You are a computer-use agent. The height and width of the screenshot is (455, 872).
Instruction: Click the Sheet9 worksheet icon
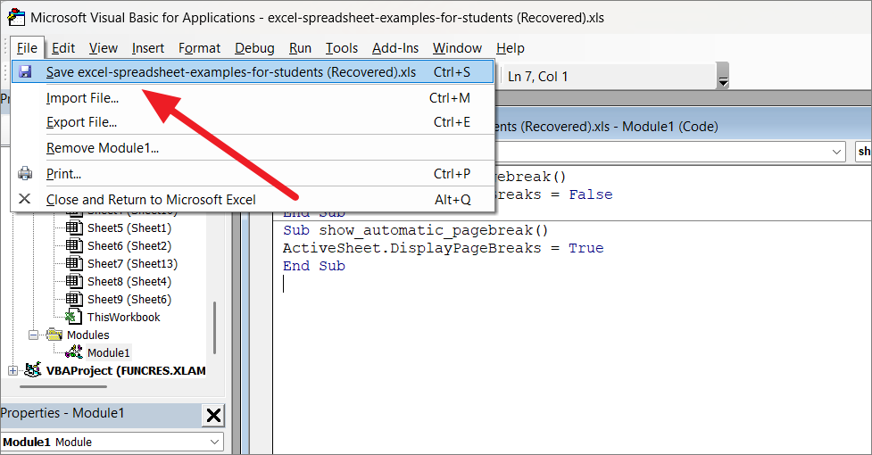coord(74,299)
